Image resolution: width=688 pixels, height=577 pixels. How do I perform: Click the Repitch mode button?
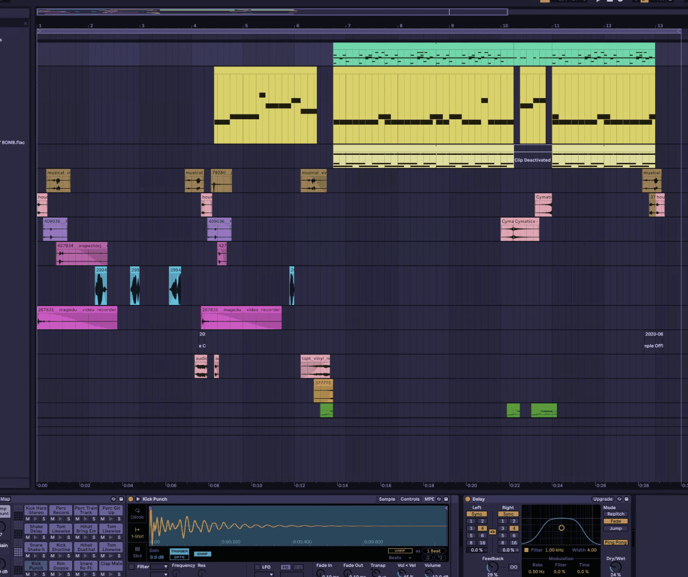pos(615,514)
